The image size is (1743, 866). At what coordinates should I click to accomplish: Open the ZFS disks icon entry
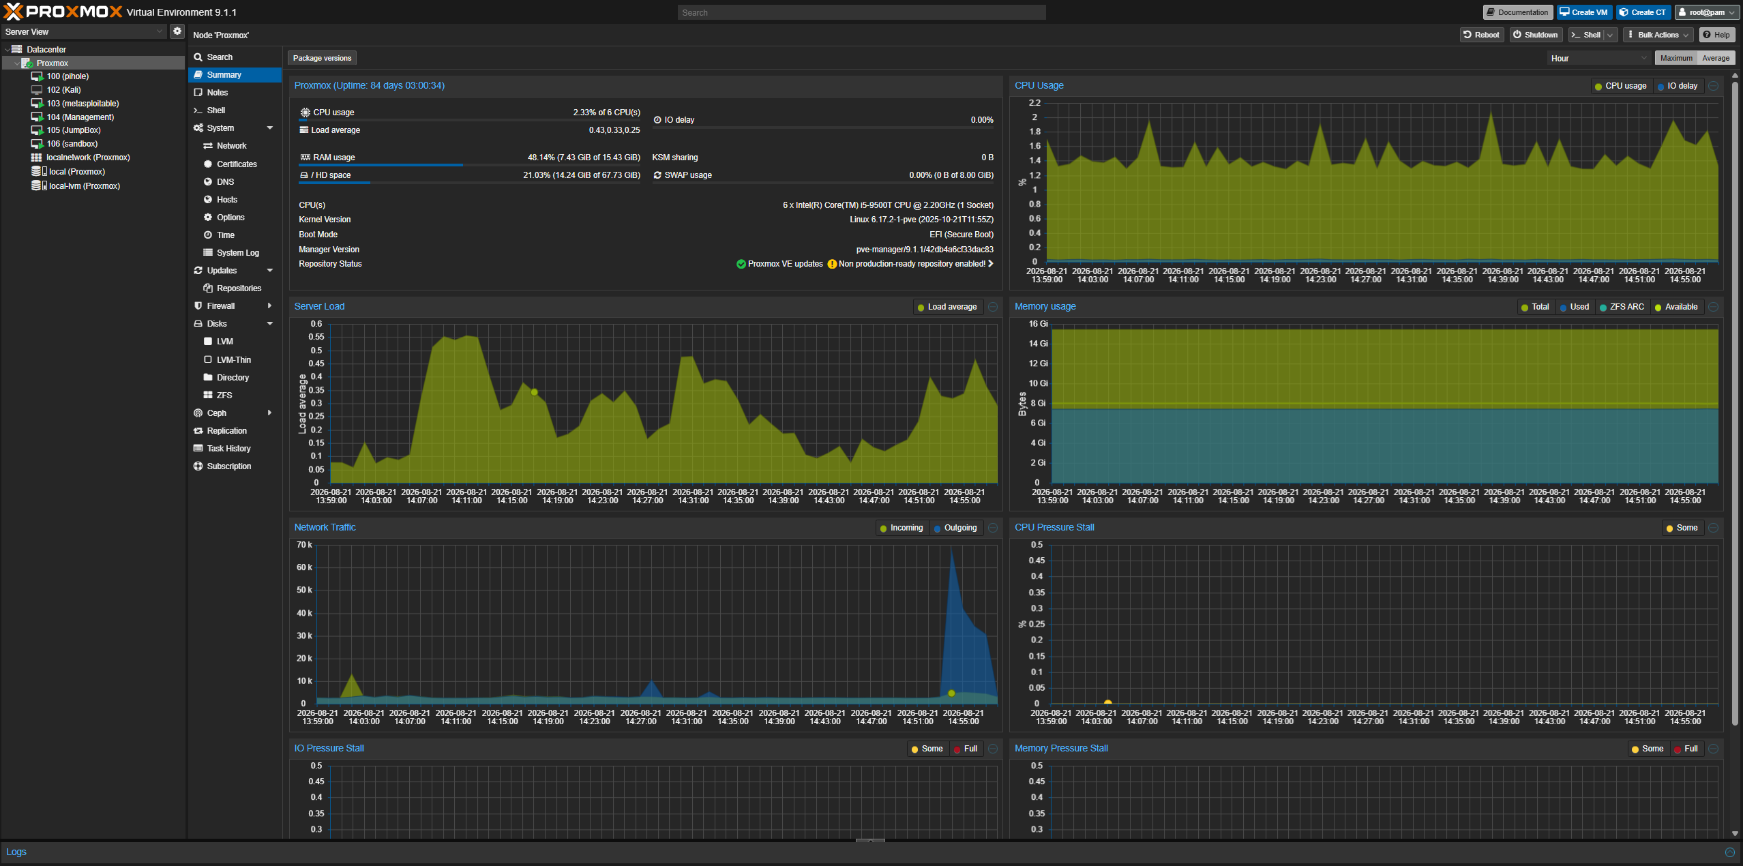(x=208, y=395)
